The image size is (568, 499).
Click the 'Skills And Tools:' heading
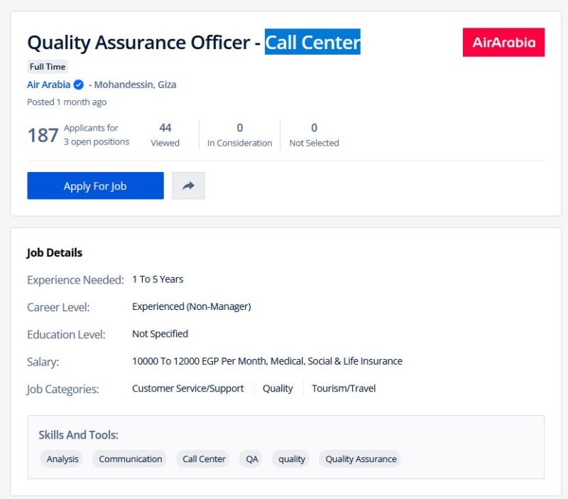click(x=78, y=435)
